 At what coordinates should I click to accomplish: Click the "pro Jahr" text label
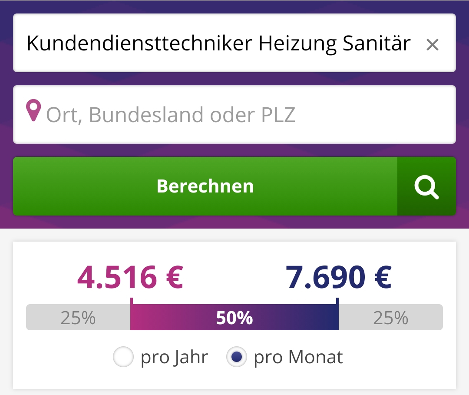pos(174,357)
